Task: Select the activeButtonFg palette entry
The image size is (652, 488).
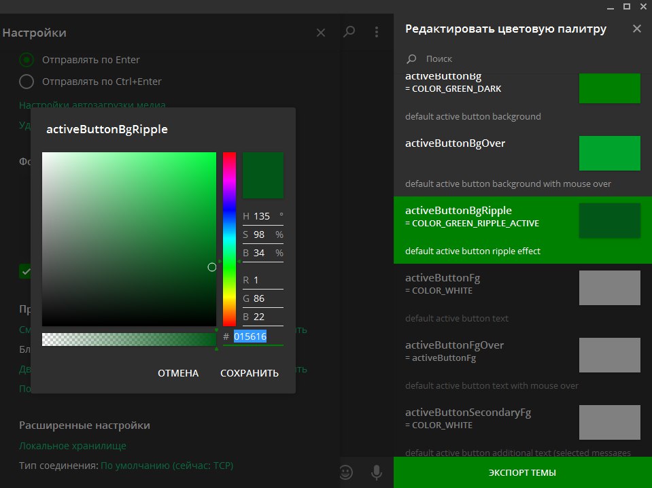Action: [x=523, y=298]
